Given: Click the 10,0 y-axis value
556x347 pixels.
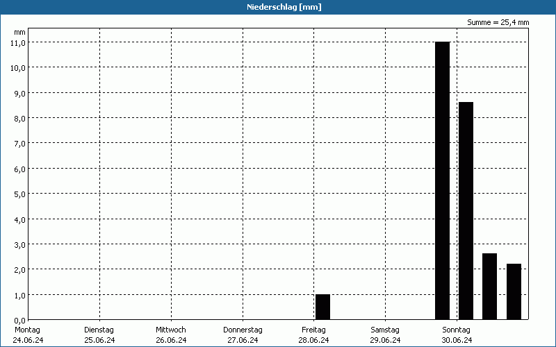Looking at the screenshot, I should 18,67.
